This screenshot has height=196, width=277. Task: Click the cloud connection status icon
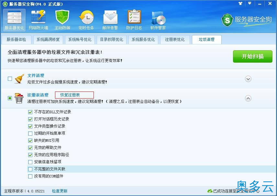click(x=210, y=191)
